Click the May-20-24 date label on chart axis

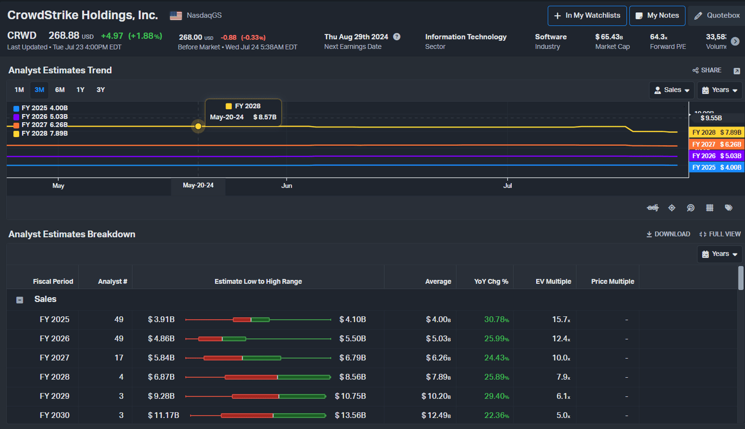198,186
